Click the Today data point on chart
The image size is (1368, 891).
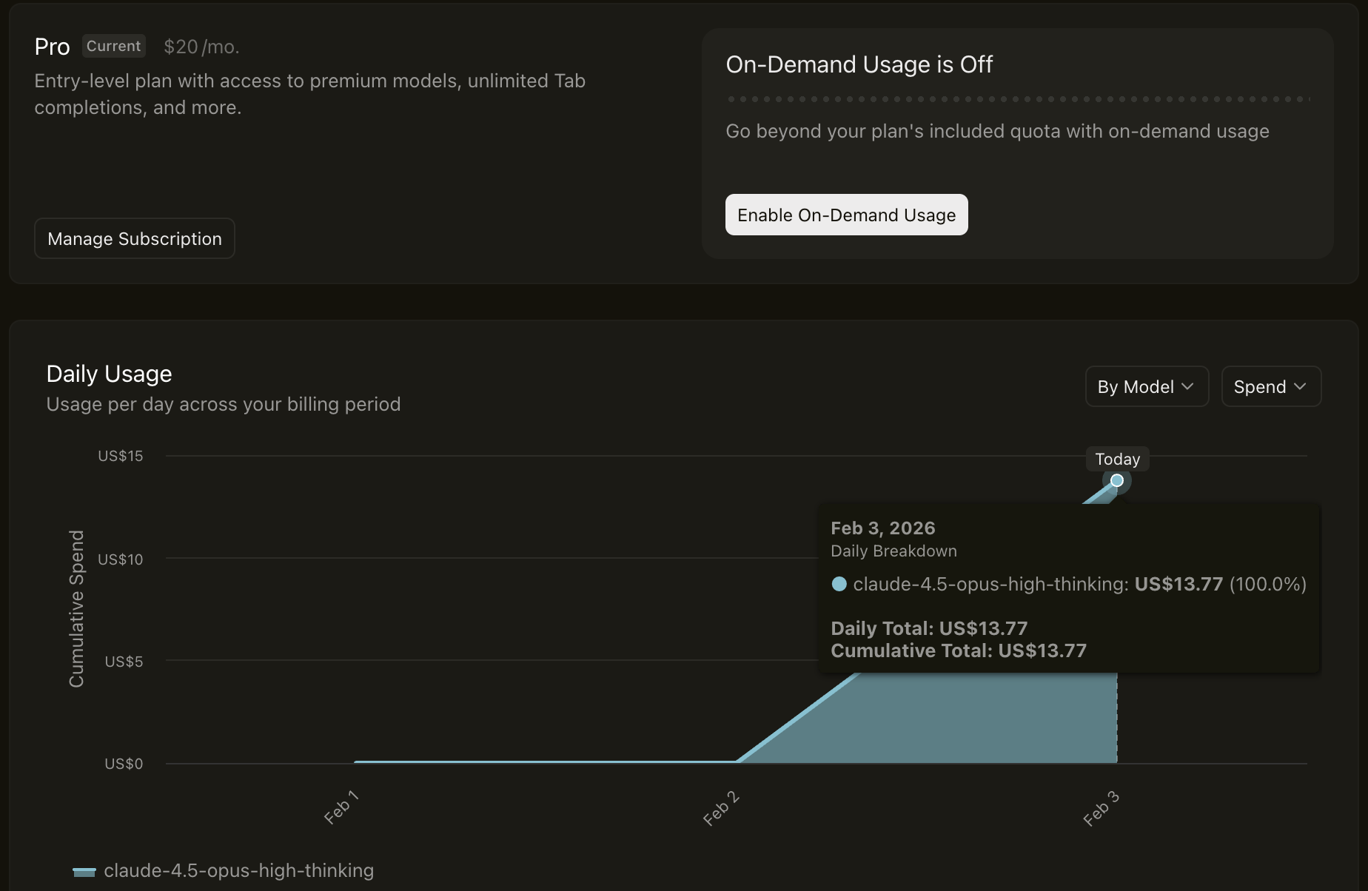[x=1117, y=481]
